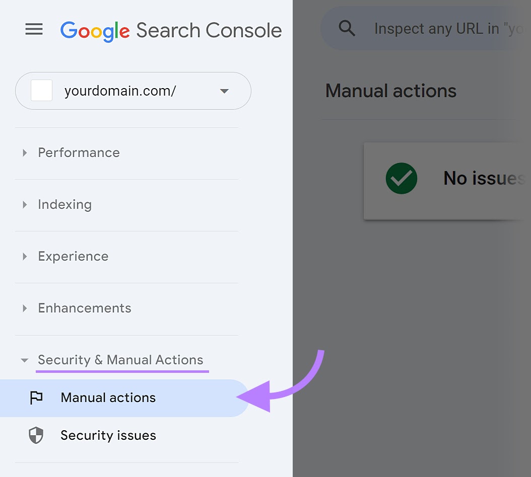Open the yourdomain.com property switcher

click(133, 91)
